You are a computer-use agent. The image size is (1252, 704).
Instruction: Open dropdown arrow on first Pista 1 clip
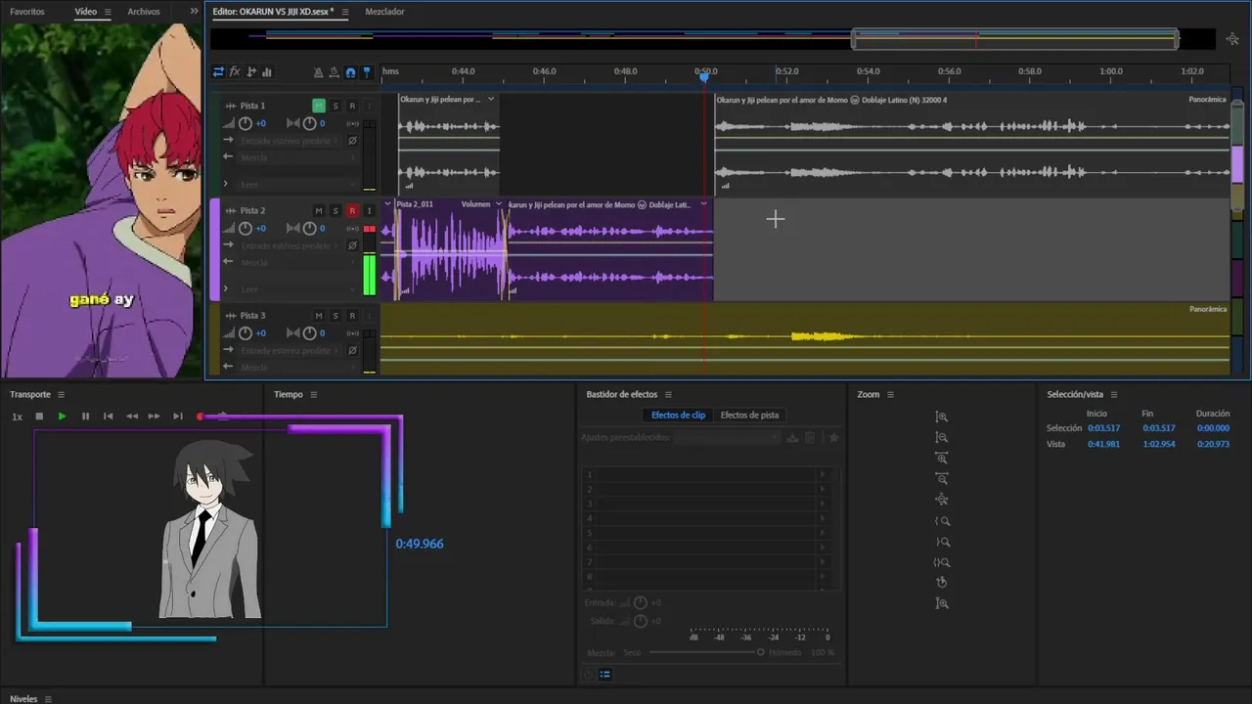pyautogui.click(x=491, y=99)
